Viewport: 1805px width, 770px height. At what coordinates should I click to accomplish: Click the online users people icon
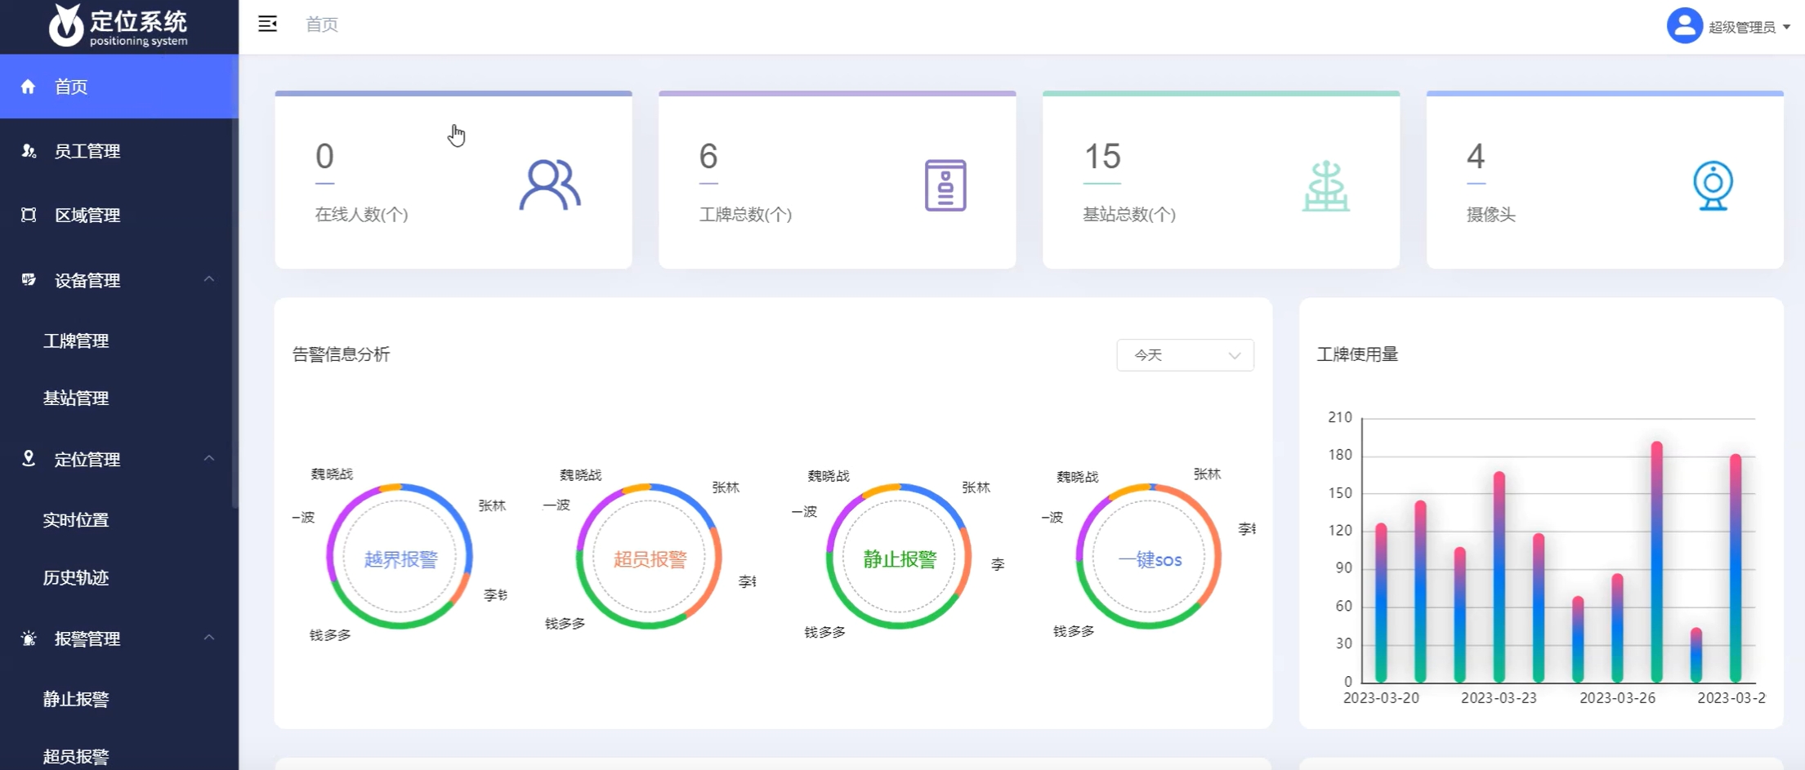549,185
